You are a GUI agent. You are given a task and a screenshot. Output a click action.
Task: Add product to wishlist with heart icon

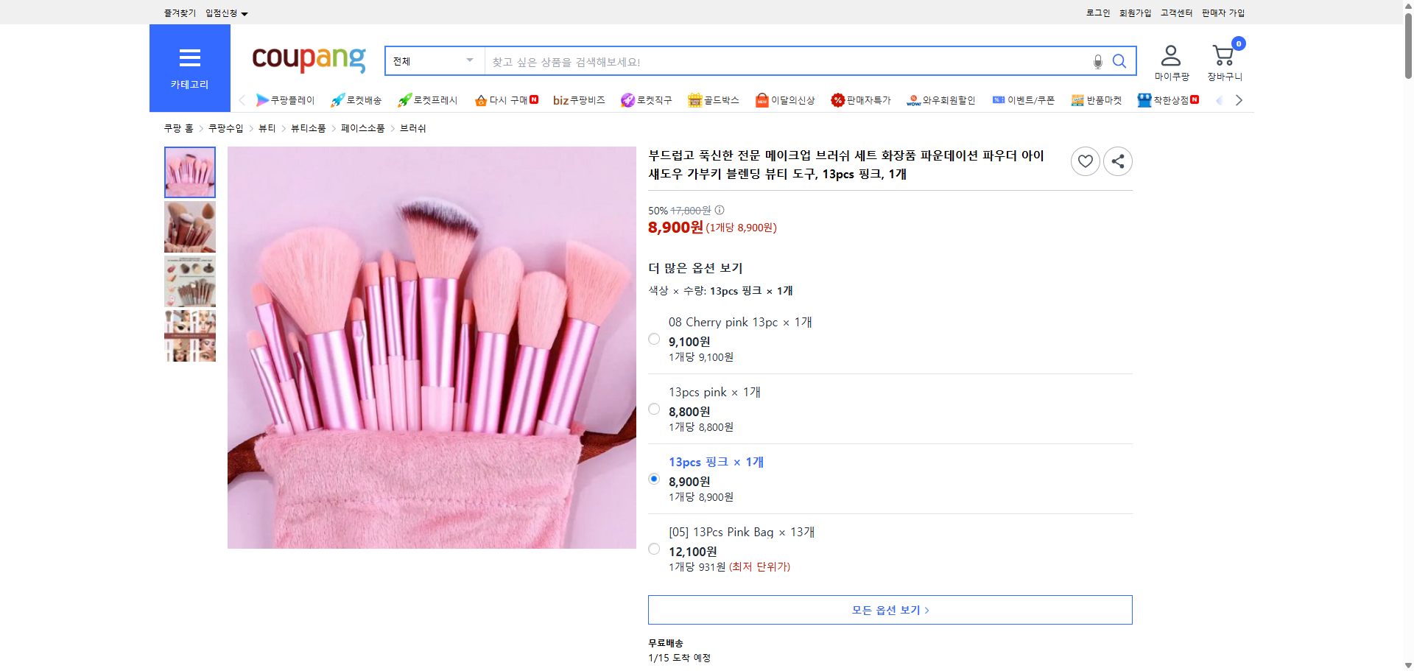pyautogui.click(x=1085, y=161)
